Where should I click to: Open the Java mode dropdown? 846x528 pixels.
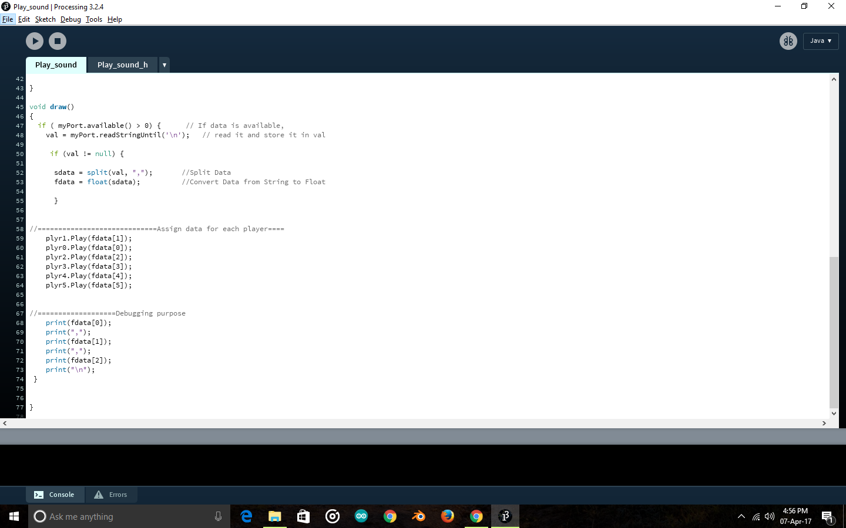(x=821, y=41)
